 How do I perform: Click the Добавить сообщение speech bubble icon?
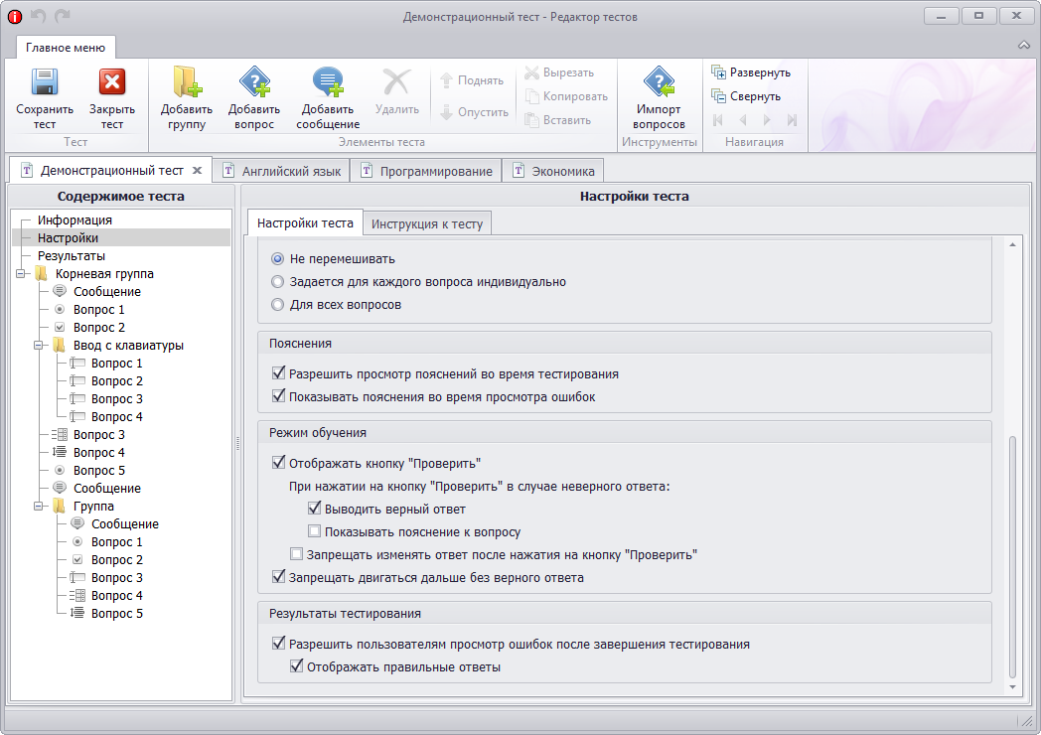coord(328,81)
